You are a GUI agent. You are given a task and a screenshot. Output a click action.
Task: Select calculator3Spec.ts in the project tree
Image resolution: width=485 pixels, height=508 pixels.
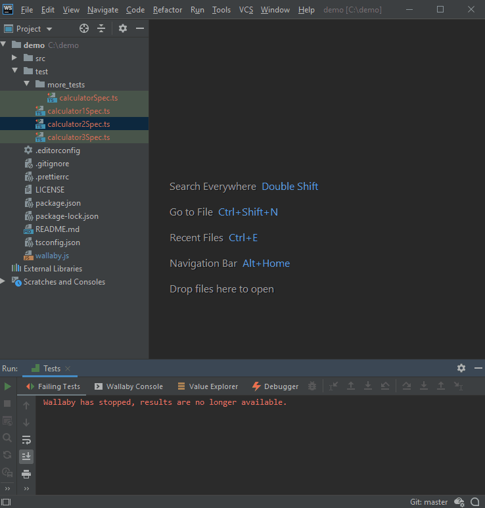78,137
